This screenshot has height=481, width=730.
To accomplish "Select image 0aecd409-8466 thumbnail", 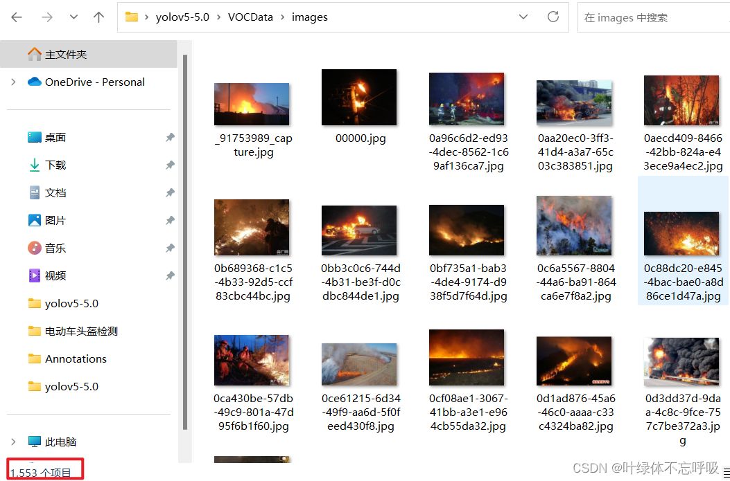I will [x=681, y=100].
